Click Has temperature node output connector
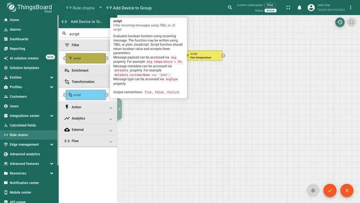360x203 pixels. click(x=223, y=55)
